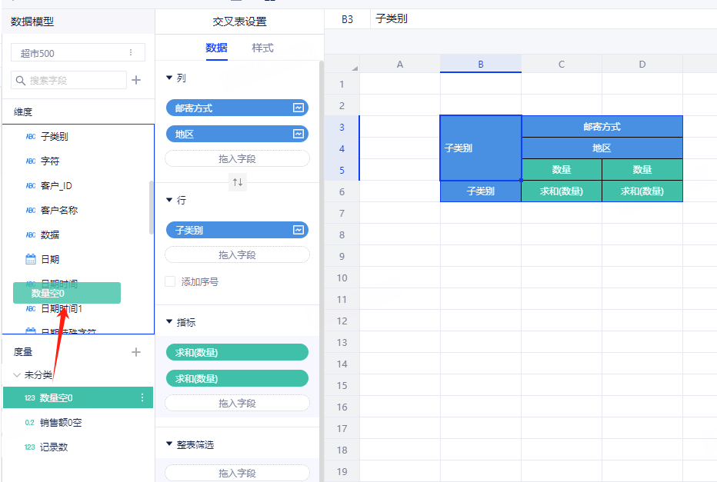
Task: Switch to the 数据 tab
Action: 216,48
